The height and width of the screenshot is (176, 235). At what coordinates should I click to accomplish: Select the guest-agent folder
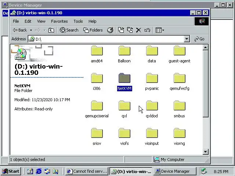[x=180, y=54]
